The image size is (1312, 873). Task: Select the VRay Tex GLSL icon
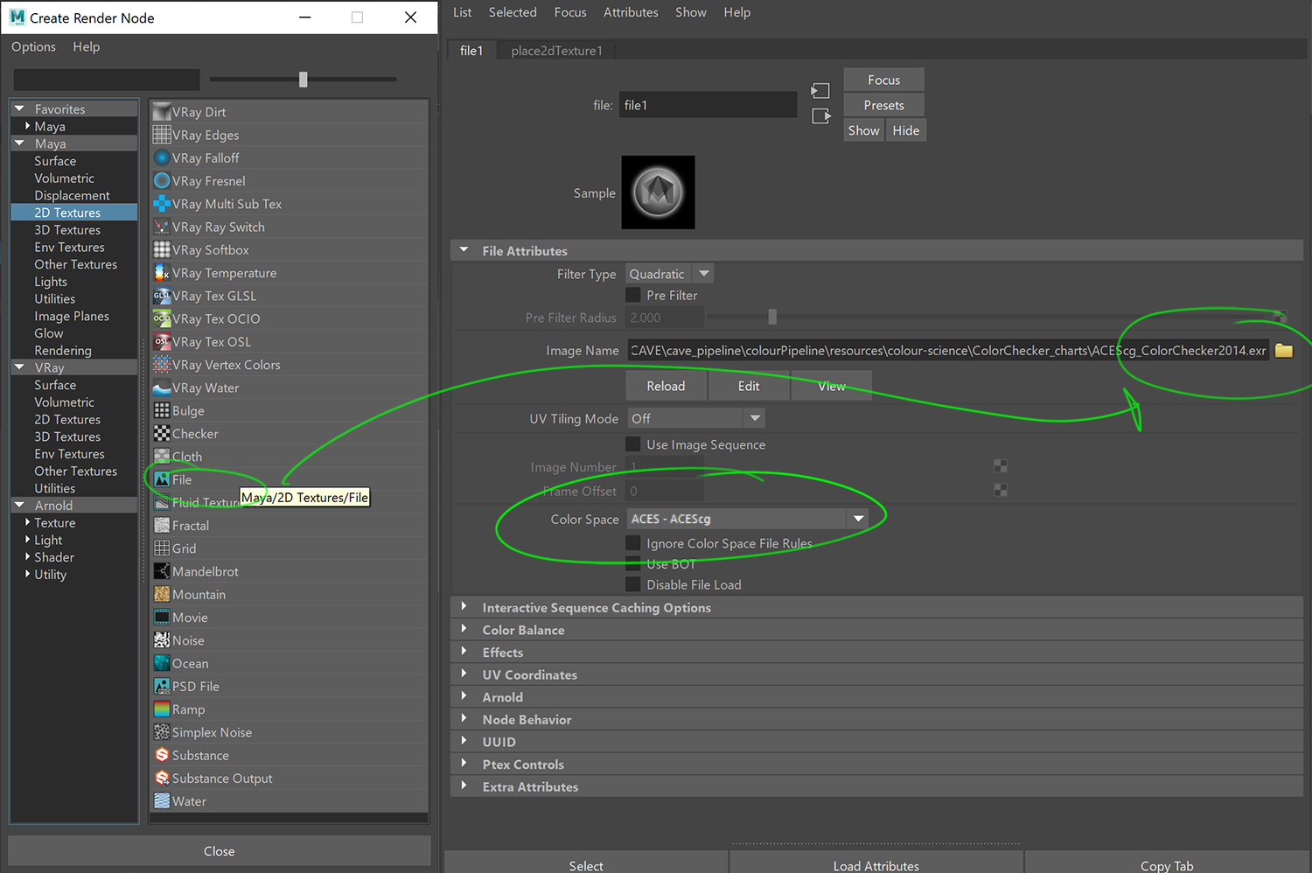click(x=162, y=296)
